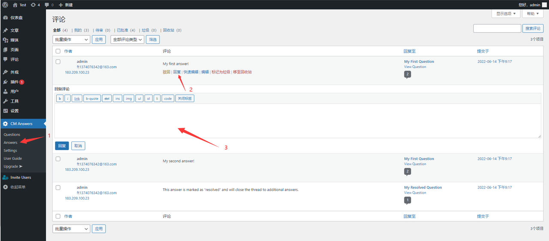Filter comments by 已批准 (4)

pyautogui.click(x=126, y=30)
